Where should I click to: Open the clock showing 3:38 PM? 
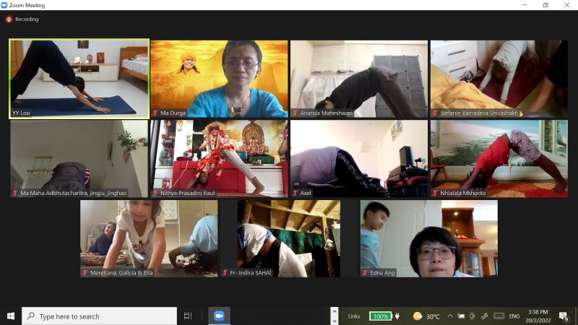point(538,316)
